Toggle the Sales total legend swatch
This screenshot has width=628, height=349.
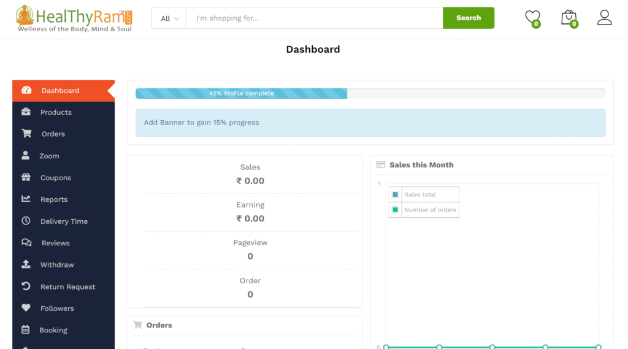pyautogui.click(x=396, y=194)
